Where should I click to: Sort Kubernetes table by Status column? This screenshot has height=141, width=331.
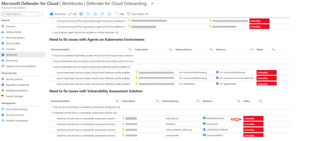click(x=274, y=49)
